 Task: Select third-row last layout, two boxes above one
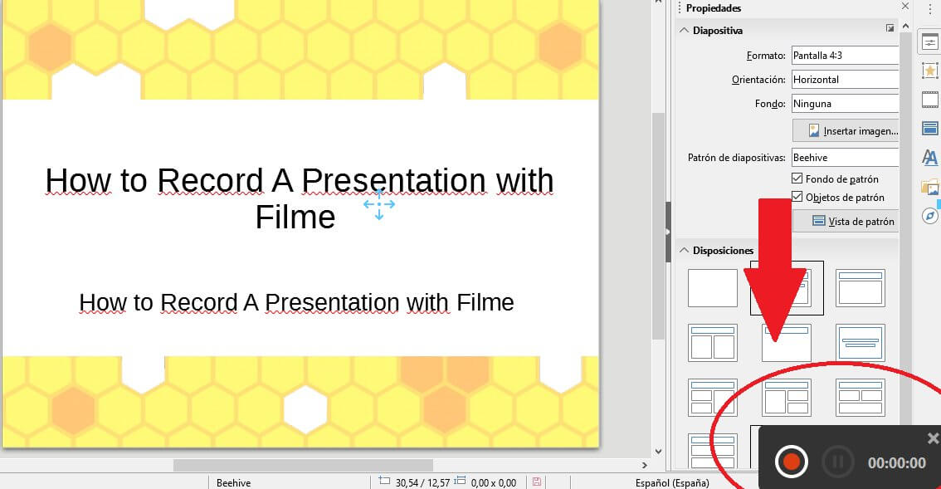(x=860, y=398)
